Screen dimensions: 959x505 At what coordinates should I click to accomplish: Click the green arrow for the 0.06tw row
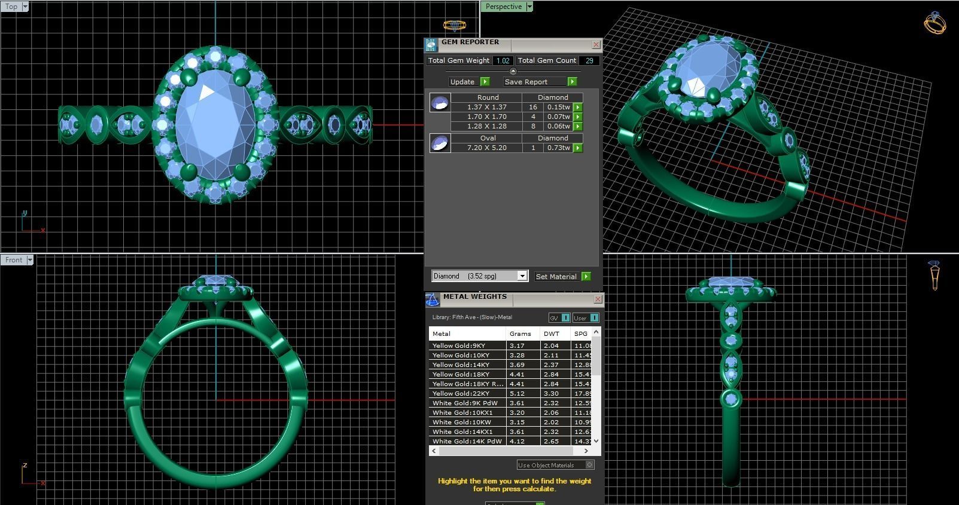coord(578,126)
